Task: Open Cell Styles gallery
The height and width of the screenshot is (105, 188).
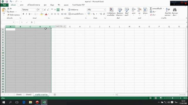Action: tap(127, 12)
